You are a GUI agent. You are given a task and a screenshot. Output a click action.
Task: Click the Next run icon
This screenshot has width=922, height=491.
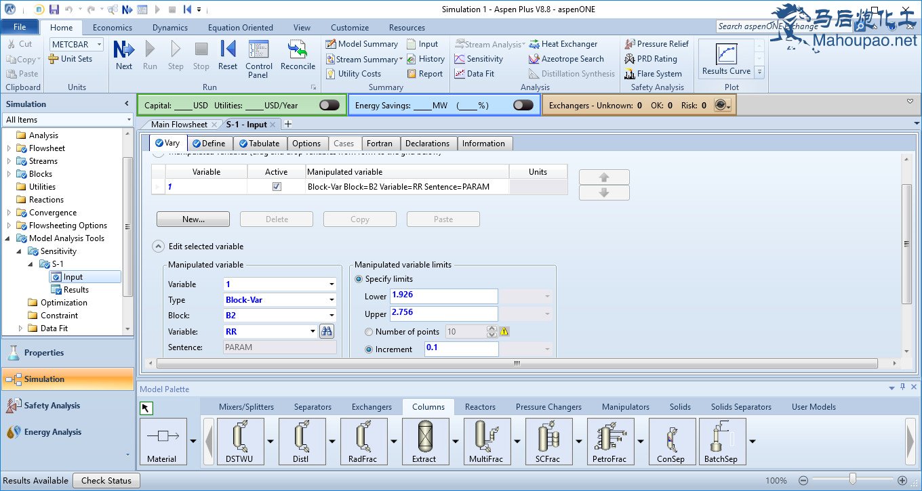(124, 55)
